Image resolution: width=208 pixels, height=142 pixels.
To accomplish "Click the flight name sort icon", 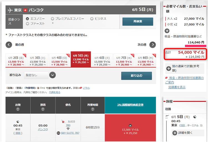I will (68, 109).
